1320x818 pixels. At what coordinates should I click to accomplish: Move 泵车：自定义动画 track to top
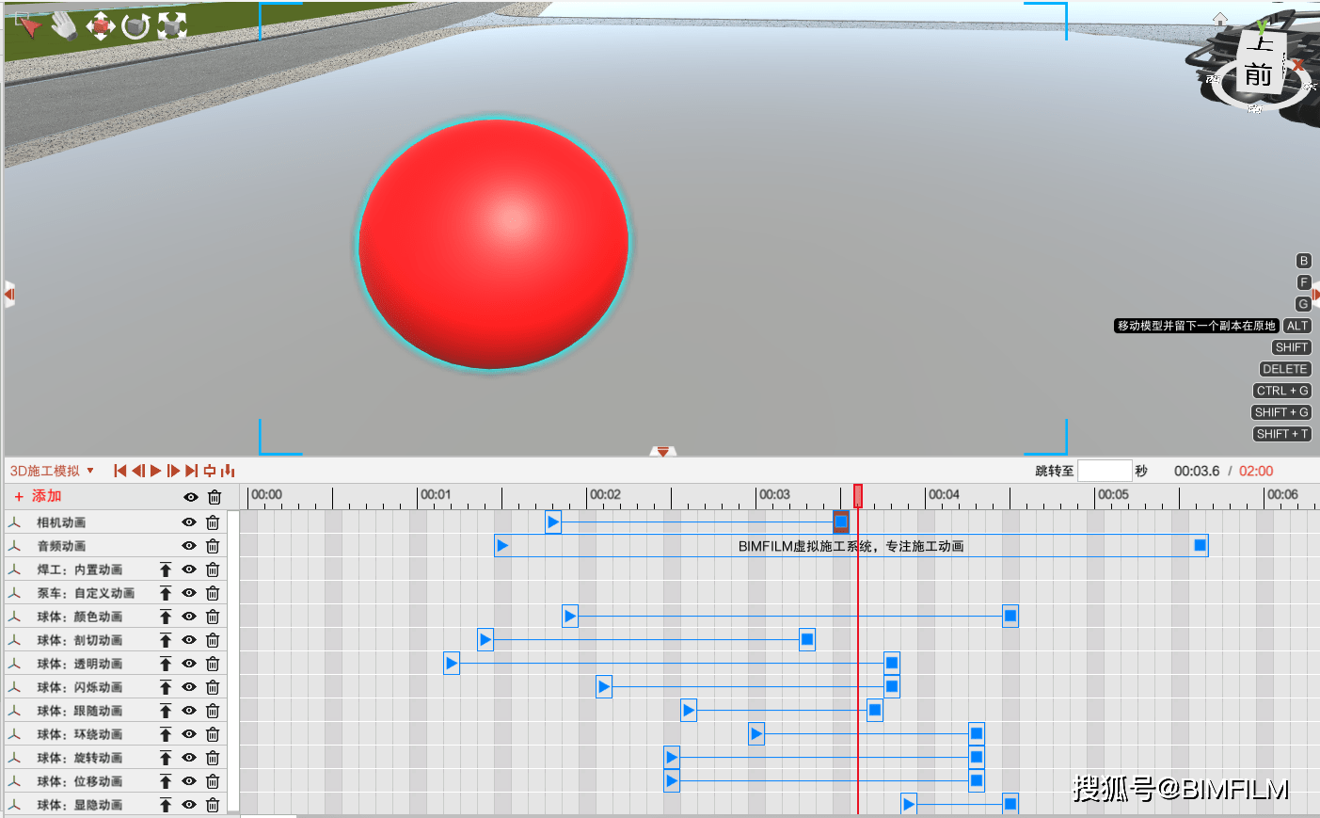coord(166,593)
